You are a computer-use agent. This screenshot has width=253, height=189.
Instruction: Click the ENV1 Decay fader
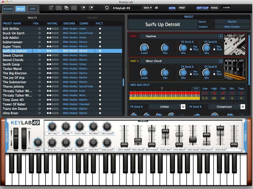coord(138,141)
